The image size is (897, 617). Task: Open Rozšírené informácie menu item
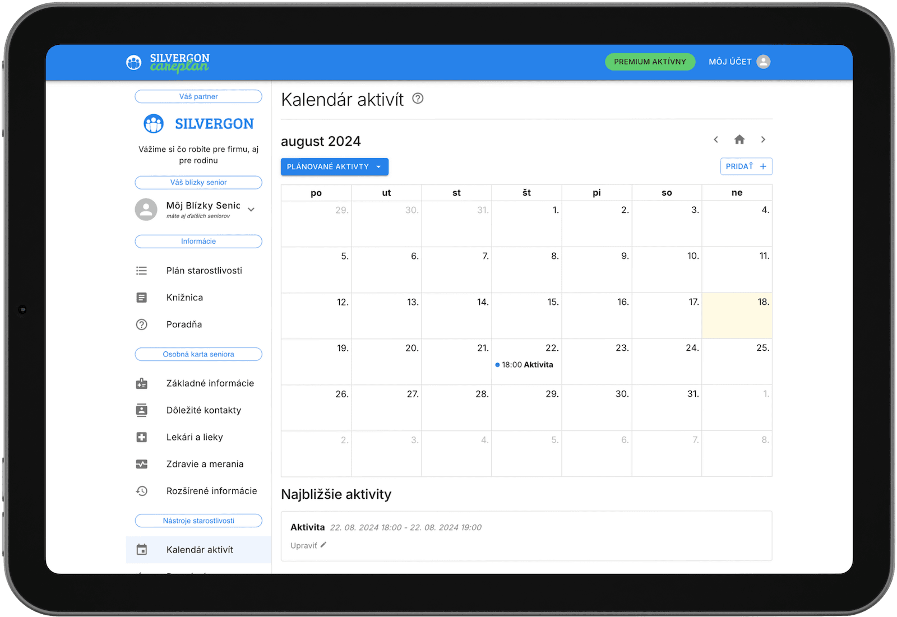pyautogui.click(x=198, y=491)
